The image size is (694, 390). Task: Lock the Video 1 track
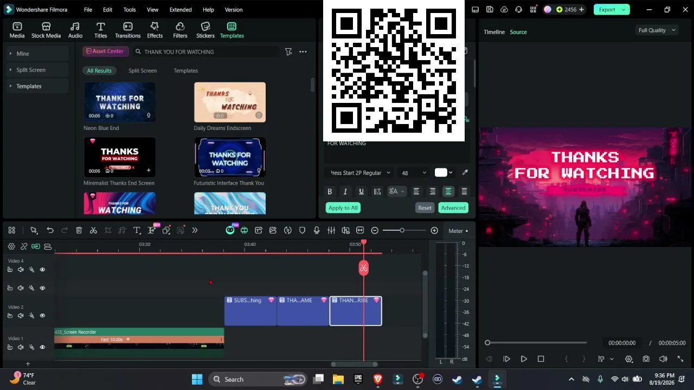click(10, 347)
